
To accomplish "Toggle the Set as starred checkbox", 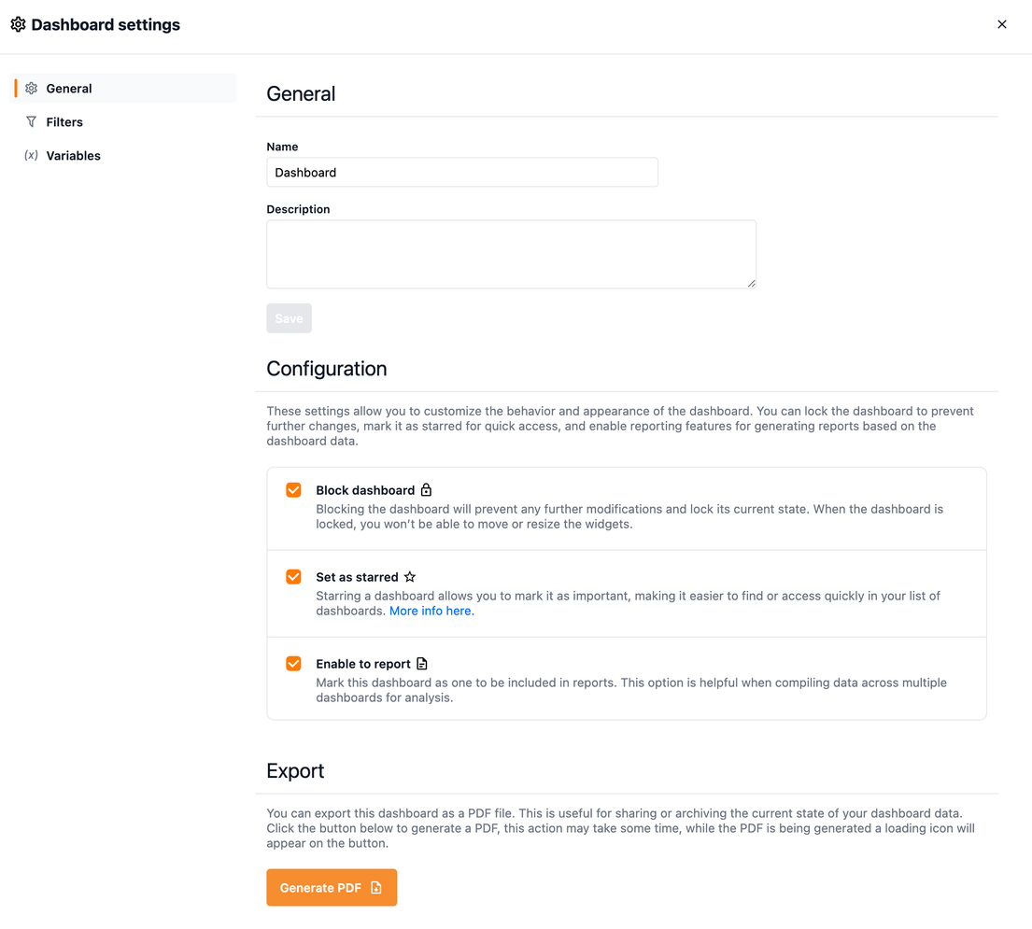I will click(293, 577).
